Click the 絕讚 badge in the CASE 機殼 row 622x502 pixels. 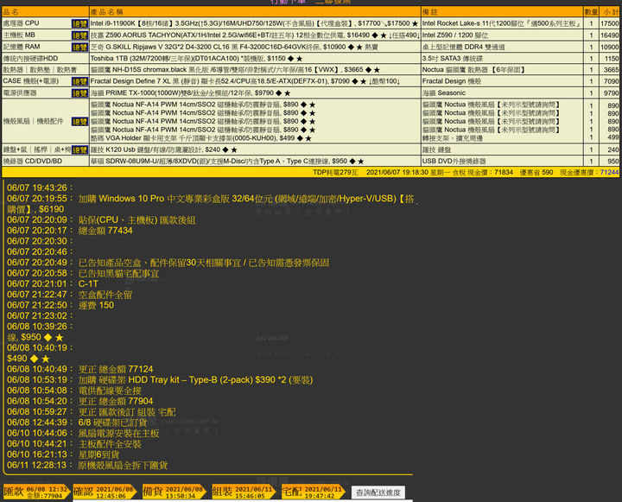(79, 81)
